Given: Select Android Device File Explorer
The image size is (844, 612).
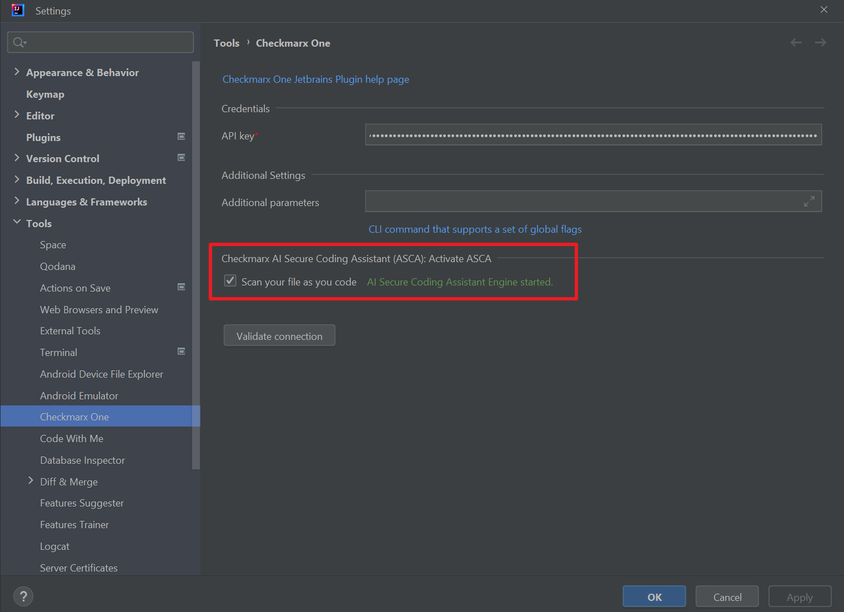Looking at the screenshot, I should coord(102,374).
